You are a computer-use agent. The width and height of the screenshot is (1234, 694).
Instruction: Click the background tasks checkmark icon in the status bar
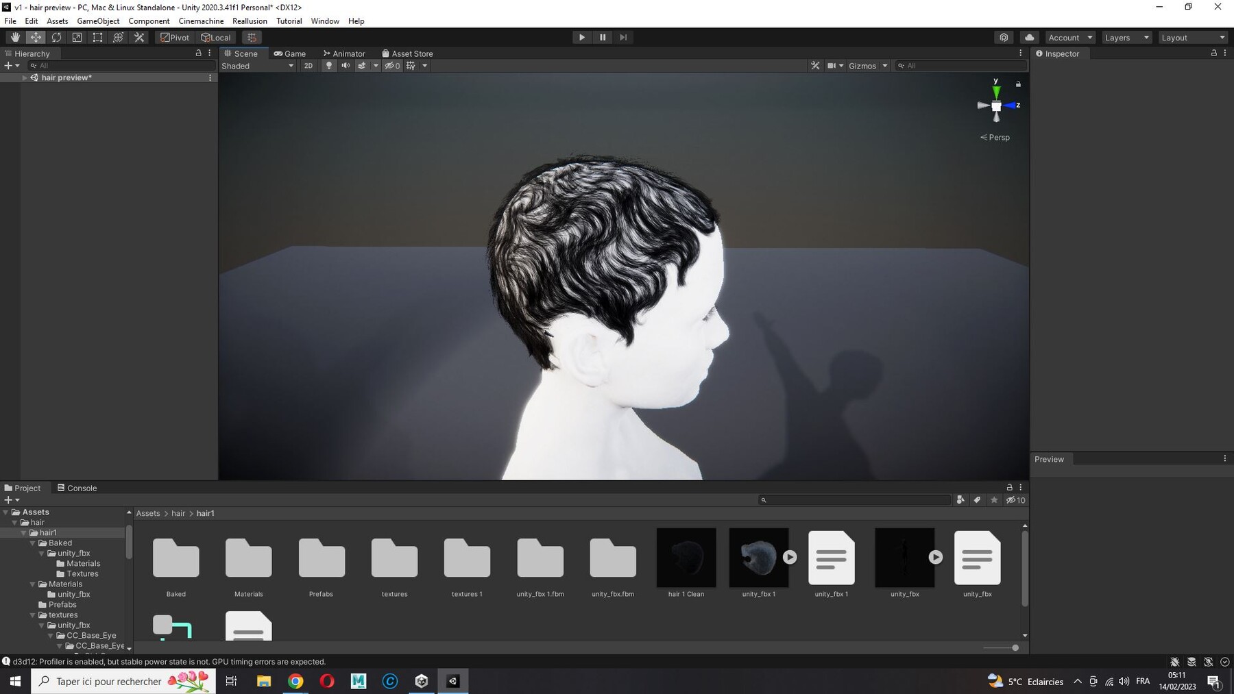click(1225, 662)
